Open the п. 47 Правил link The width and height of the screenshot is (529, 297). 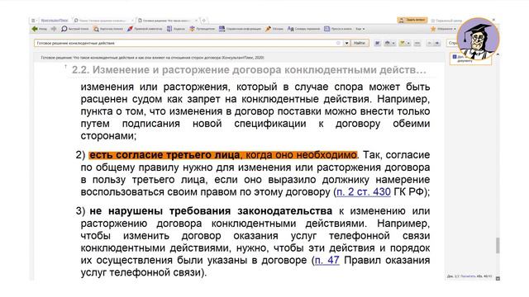point(326,261)
